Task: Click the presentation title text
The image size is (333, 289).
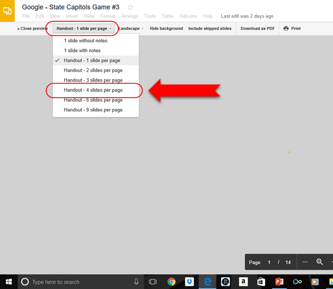Action: click(x=71, y=7)
